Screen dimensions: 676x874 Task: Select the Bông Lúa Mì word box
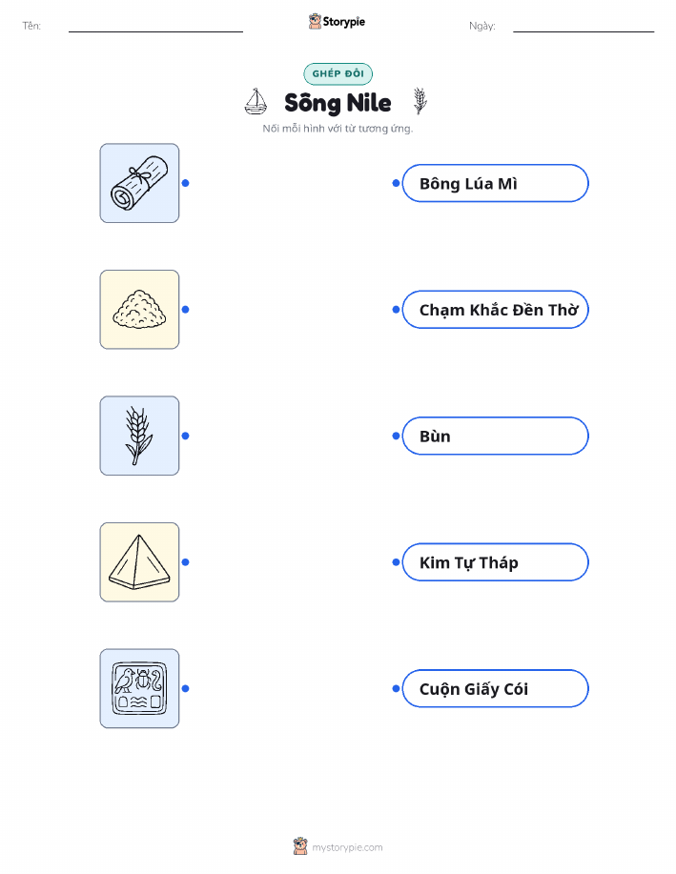(495, 183)
